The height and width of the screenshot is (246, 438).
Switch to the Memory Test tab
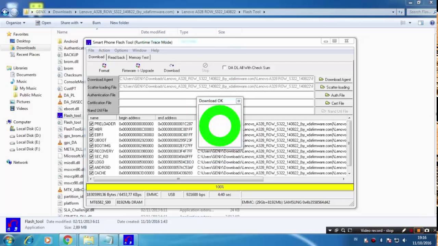(139, 57)
